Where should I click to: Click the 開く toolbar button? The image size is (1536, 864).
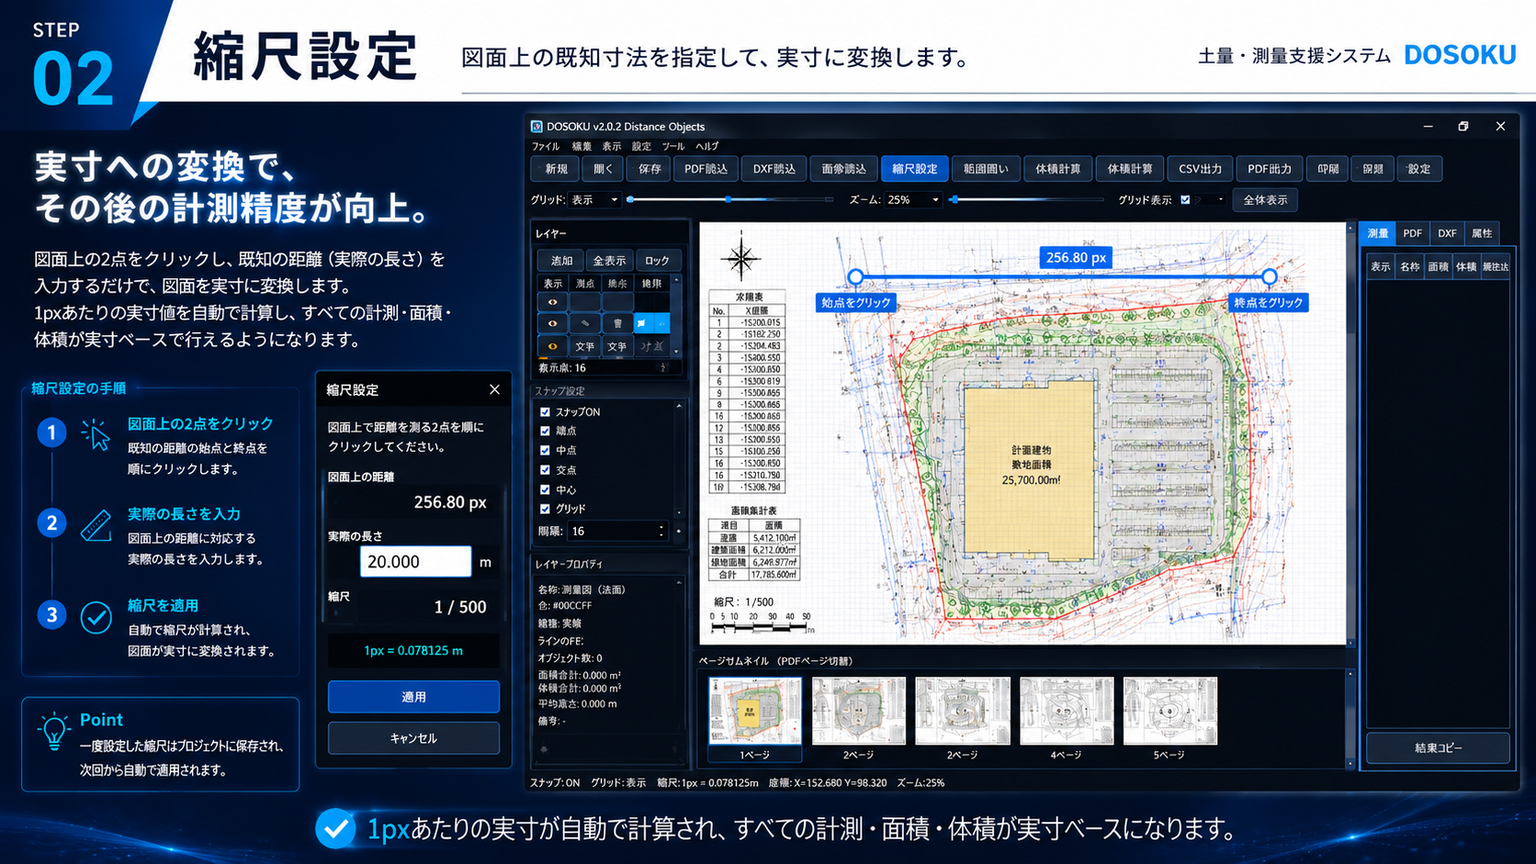(x=603, y=169)
